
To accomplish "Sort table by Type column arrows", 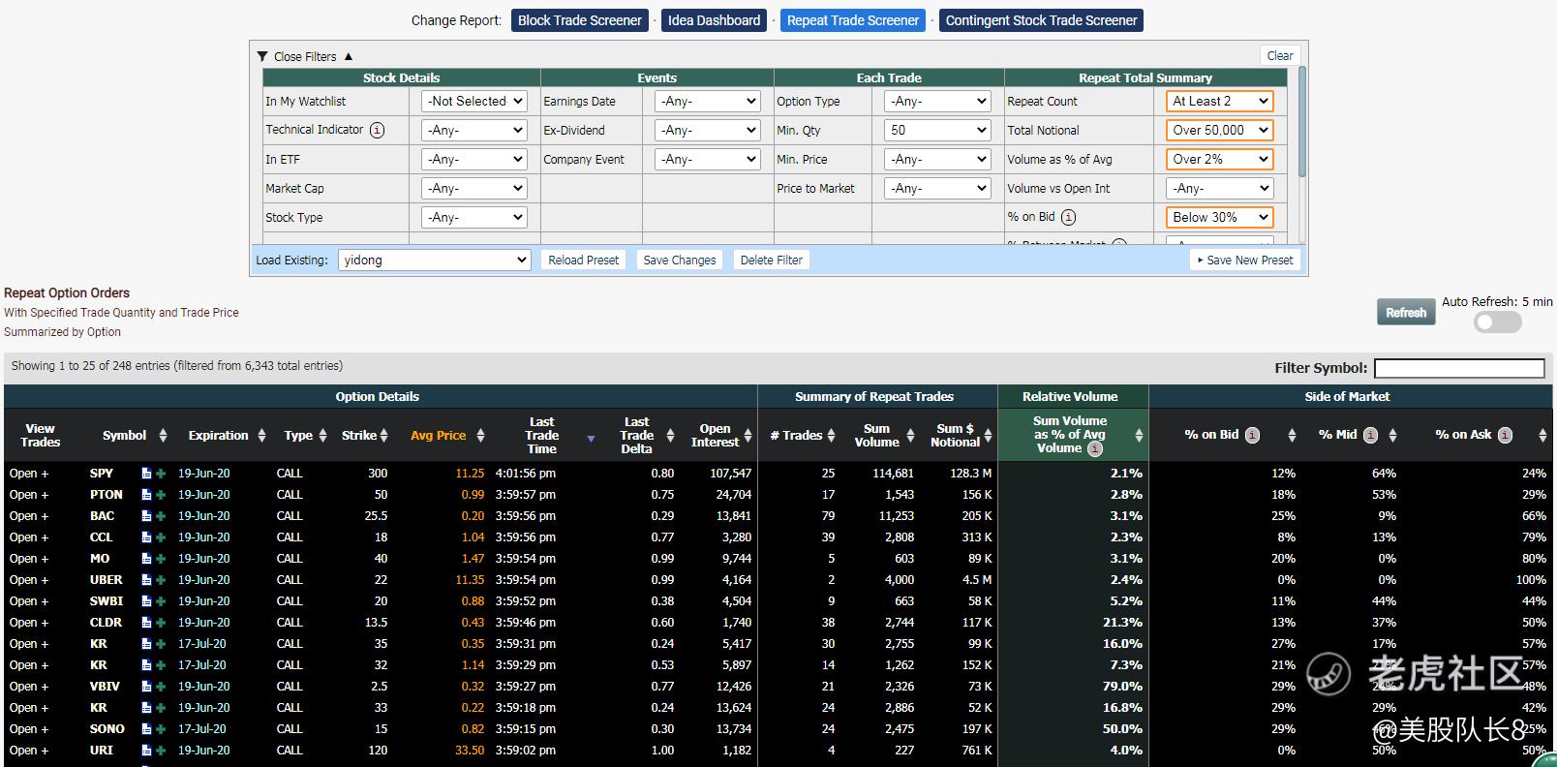I will pos(322,436).
